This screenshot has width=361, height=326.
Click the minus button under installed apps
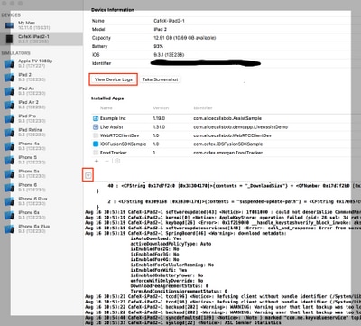pyautogui.click(x=106, y=161)
